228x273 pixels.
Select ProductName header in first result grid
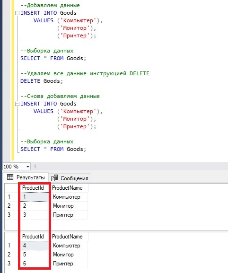click(67, 188)
